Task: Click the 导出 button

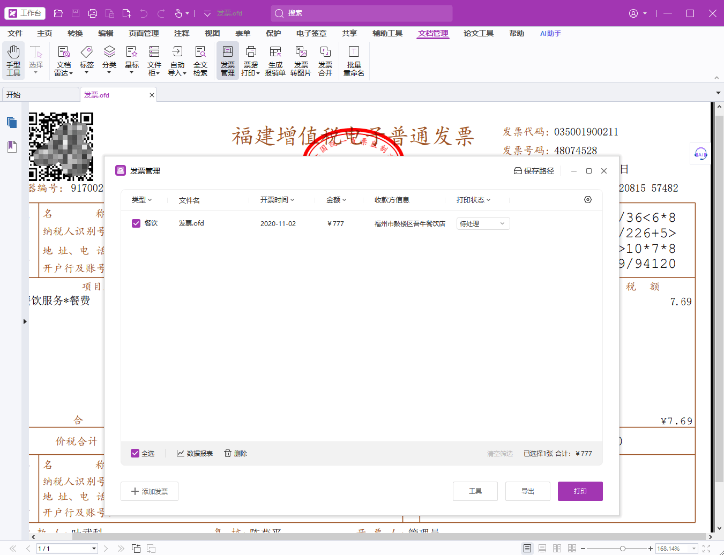Action: (x=528, y=491)
